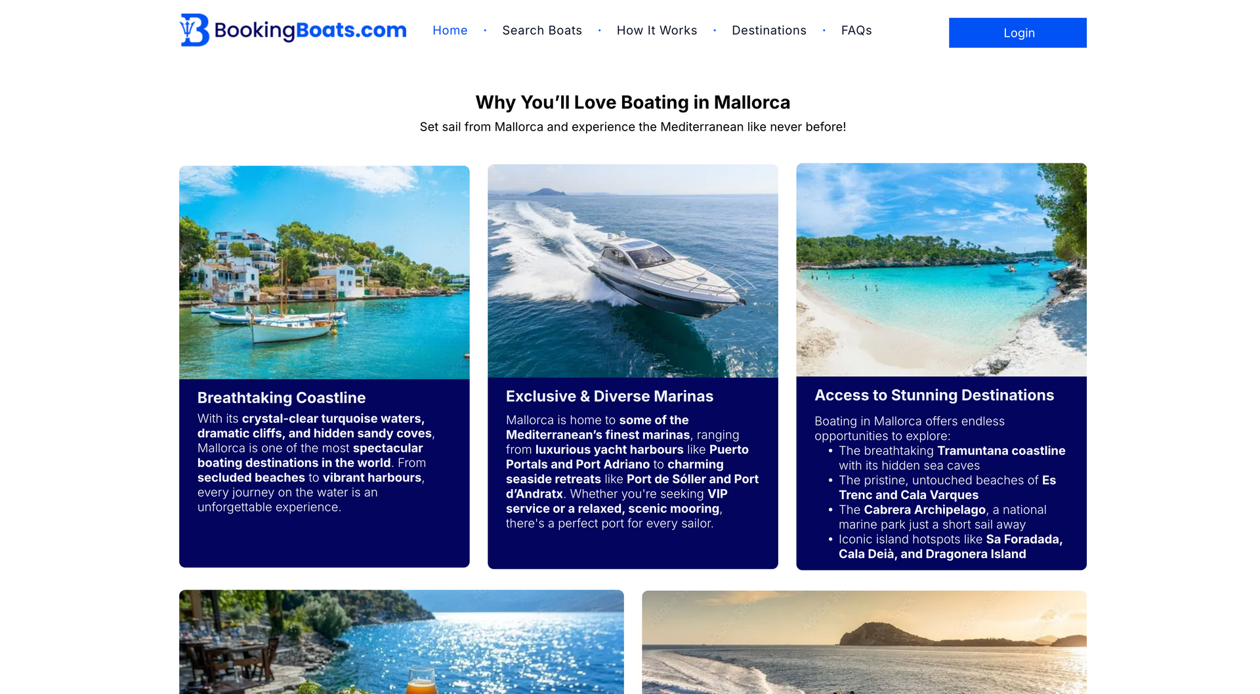The width and height of the screenshot is (1260, 694).
Task: Go to Search Boats page
Action: pyautogui.click(x=542, y=30)
